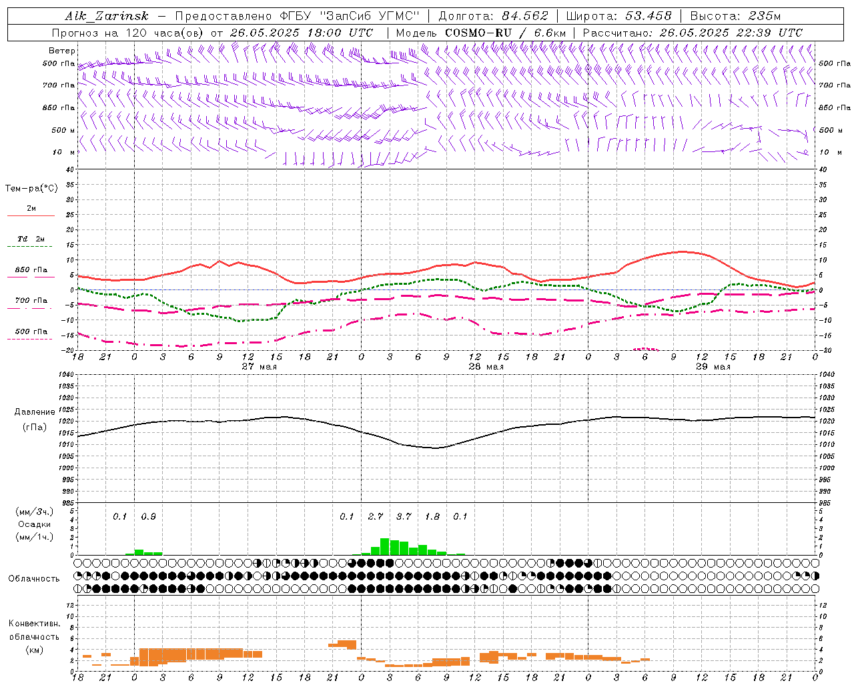Click the "Давление" pressure panel label
Screen dimensions: 854x683
pos(35,412)
